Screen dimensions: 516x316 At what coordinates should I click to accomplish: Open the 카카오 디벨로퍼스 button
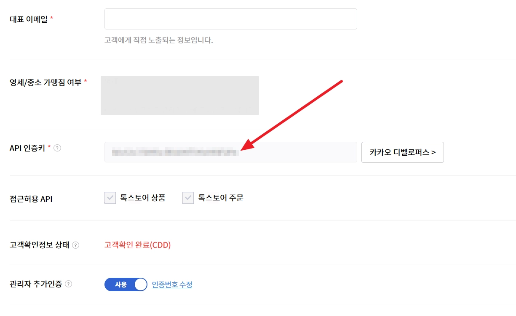[402, 152]
